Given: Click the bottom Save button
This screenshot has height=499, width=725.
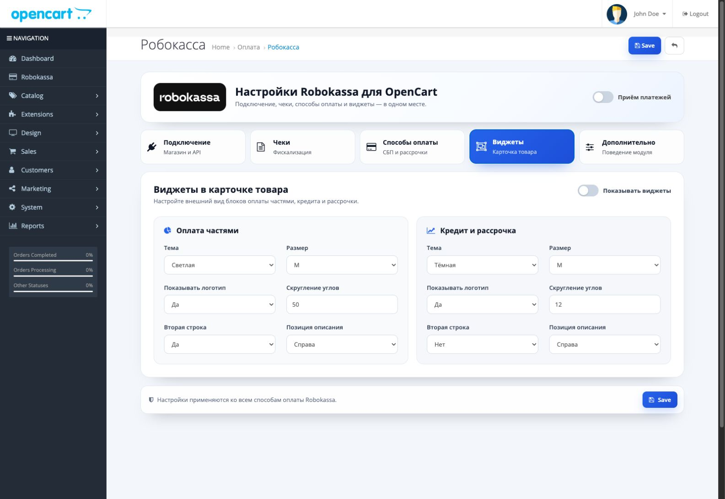Looking at the screenshot, I should point(660,400).
